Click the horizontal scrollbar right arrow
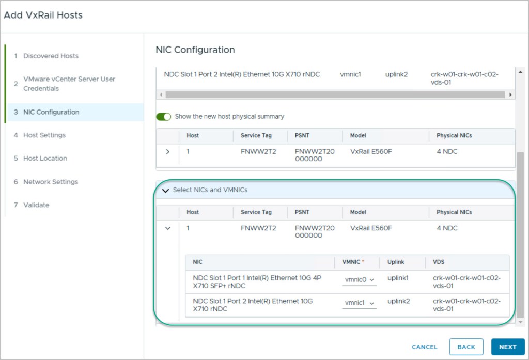The image size is (529, 360). [510, 95]
